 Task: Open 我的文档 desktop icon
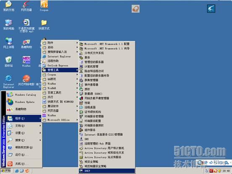(8, 6)
